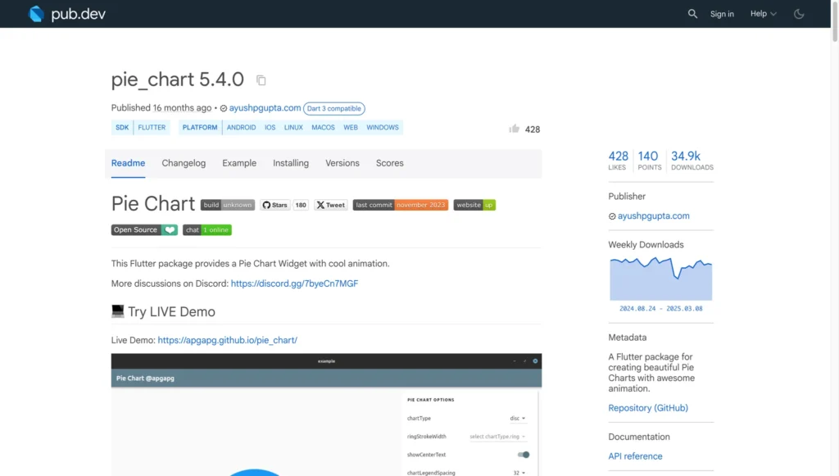Click the WEB platform tag
839x476 pixels.
tap(351, 127)
